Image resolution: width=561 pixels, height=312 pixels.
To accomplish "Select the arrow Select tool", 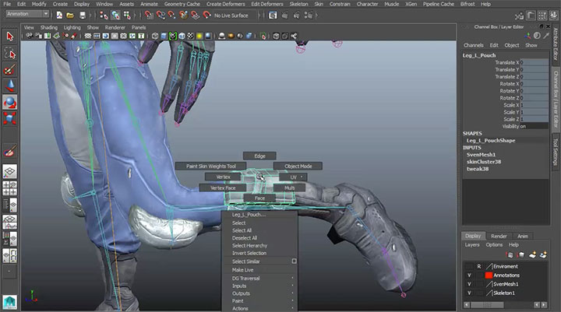I will click(x=9, y=37).
